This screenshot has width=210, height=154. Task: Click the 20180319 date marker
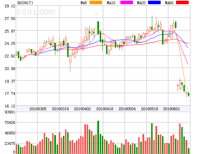pos(60,109)
